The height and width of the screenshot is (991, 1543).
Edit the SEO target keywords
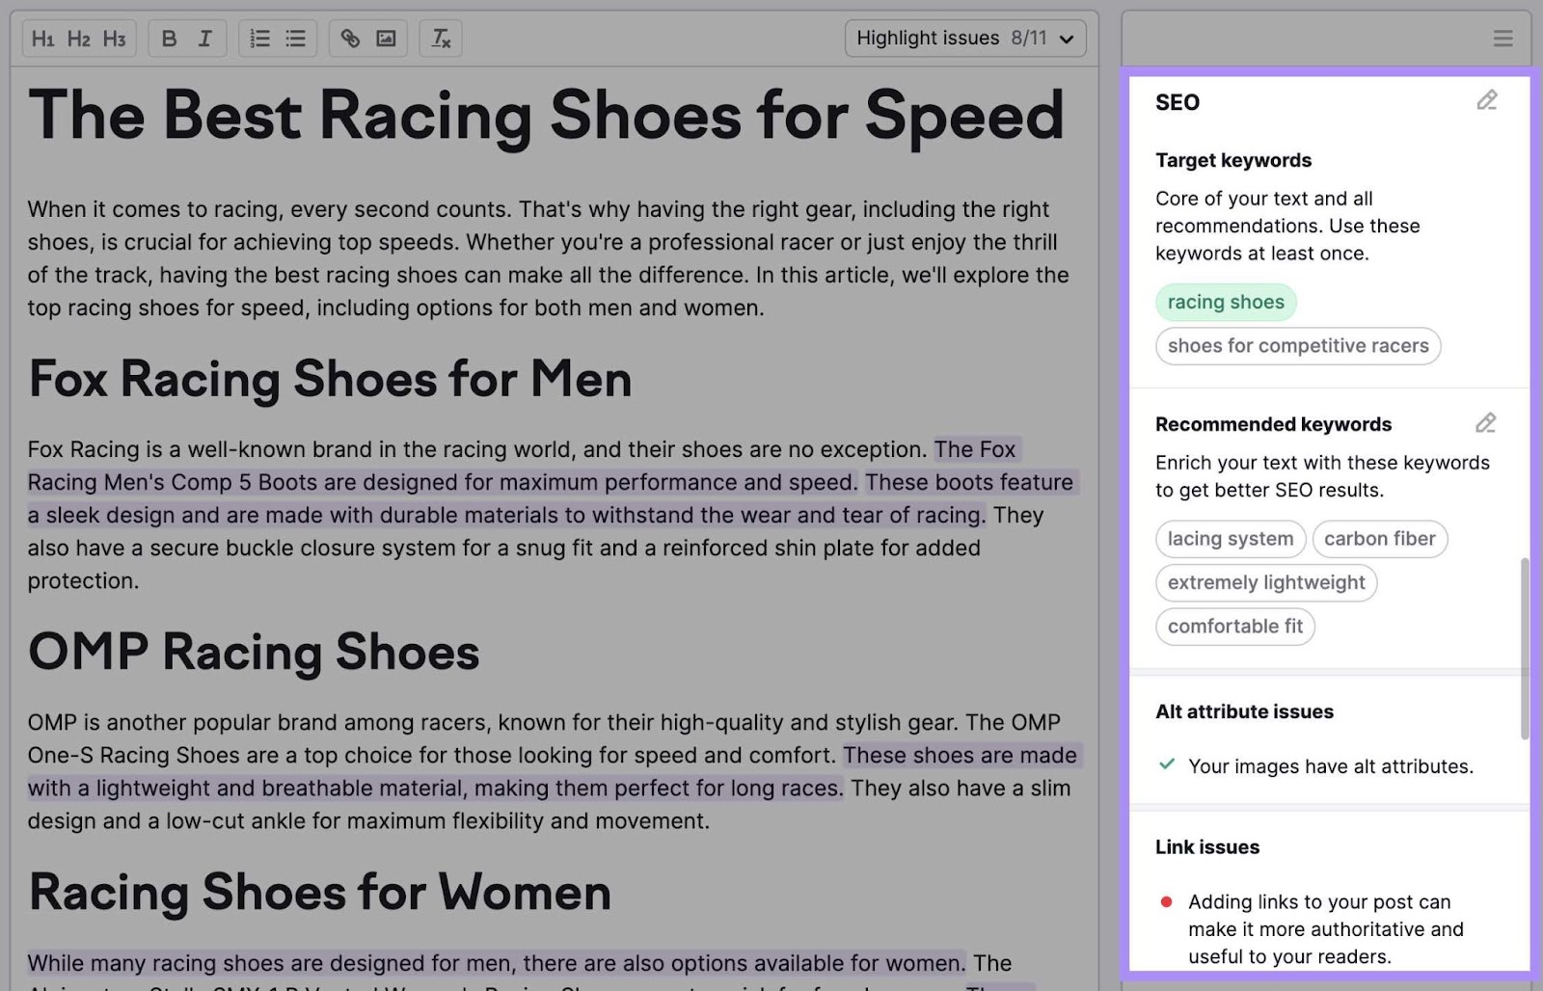[x=1486, y=101]
